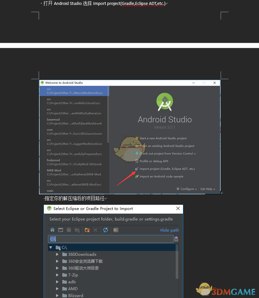Select the 360Downloads tree row text

tap(82, 254)
